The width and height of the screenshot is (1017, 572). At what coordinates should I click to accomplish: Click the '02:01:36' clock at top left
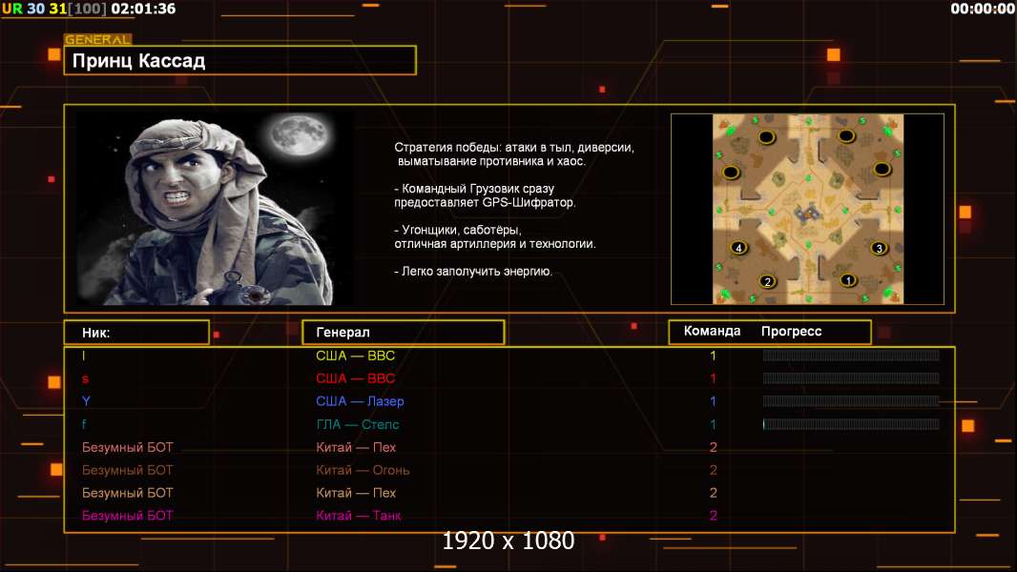point(143,9)
